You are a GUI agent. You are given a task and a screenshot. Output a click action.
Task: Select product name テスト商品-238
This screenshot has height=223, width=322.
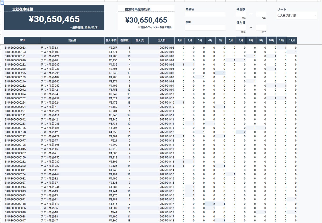coord(50,69)
